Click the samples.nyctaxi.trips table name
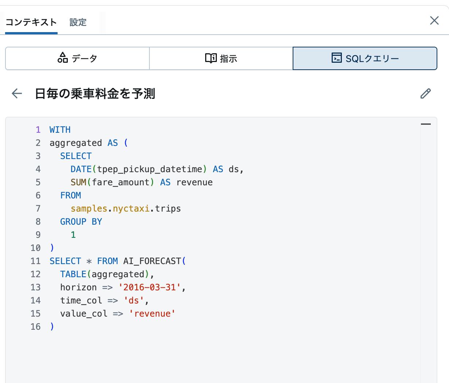This screenshot has width=449, height=383. click(x=126, y=208)
